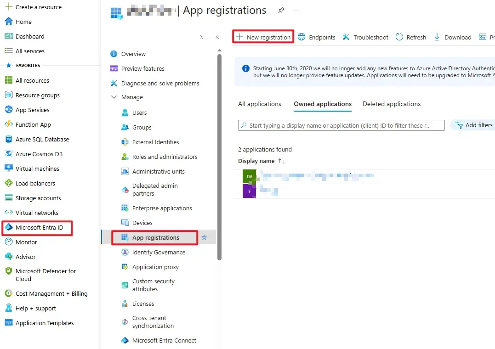Click the application filter search box

pos(341,125)
